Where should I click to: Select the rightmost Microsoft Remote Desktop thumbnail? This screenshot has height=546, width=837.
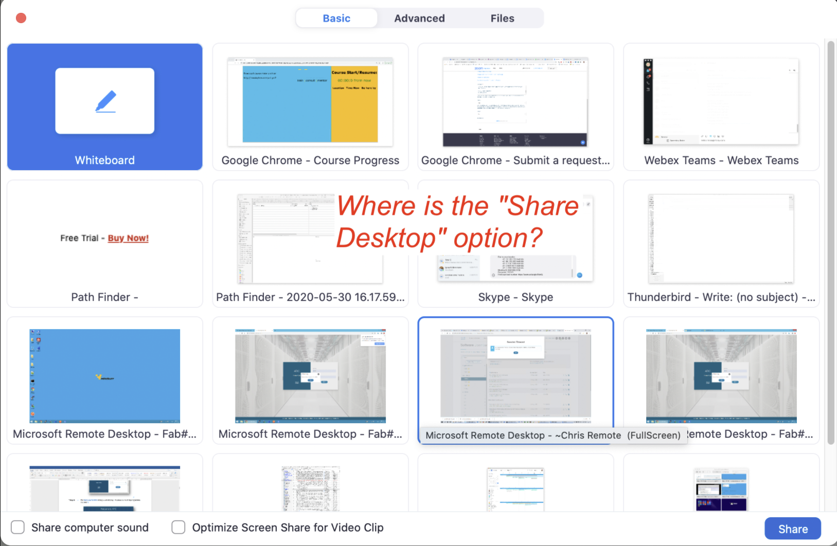tap(721, 375)
